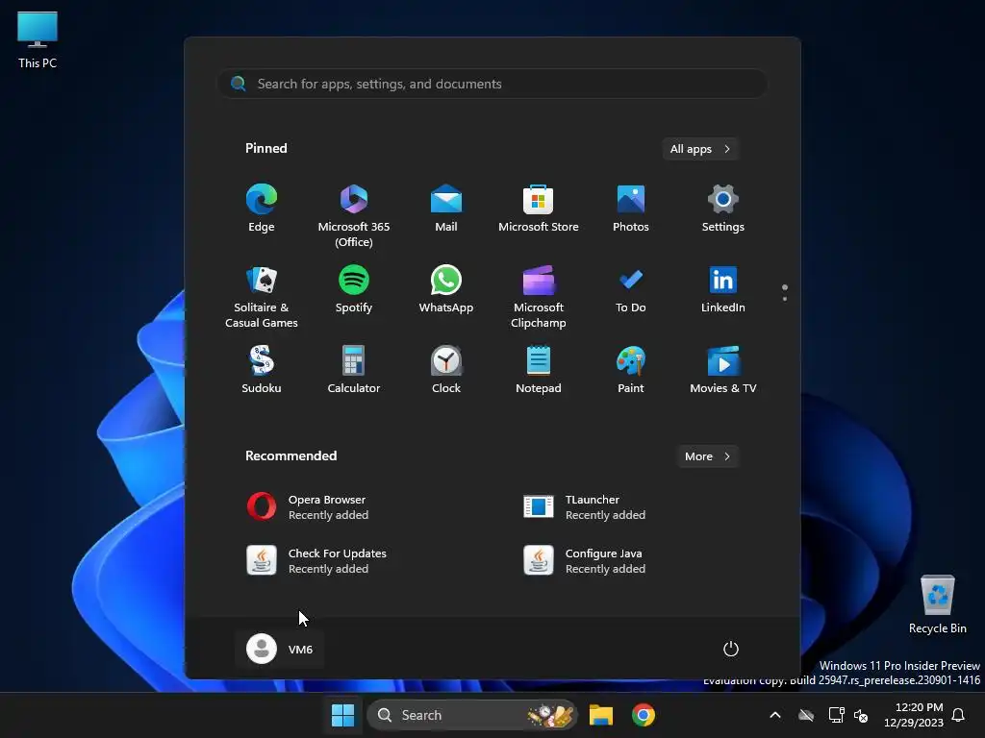The height and width of the screenshot is (738, 985).
Task: Launch Google Chrome from the taskbar
Action: point(643,715)
